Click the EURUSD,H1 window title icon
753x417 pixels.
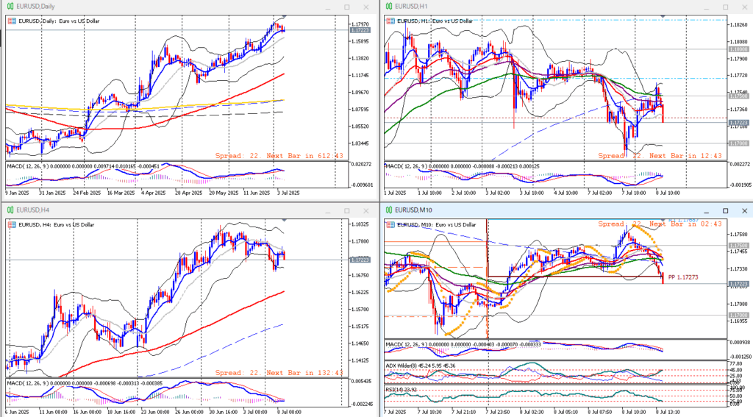(x=389, y=7)
